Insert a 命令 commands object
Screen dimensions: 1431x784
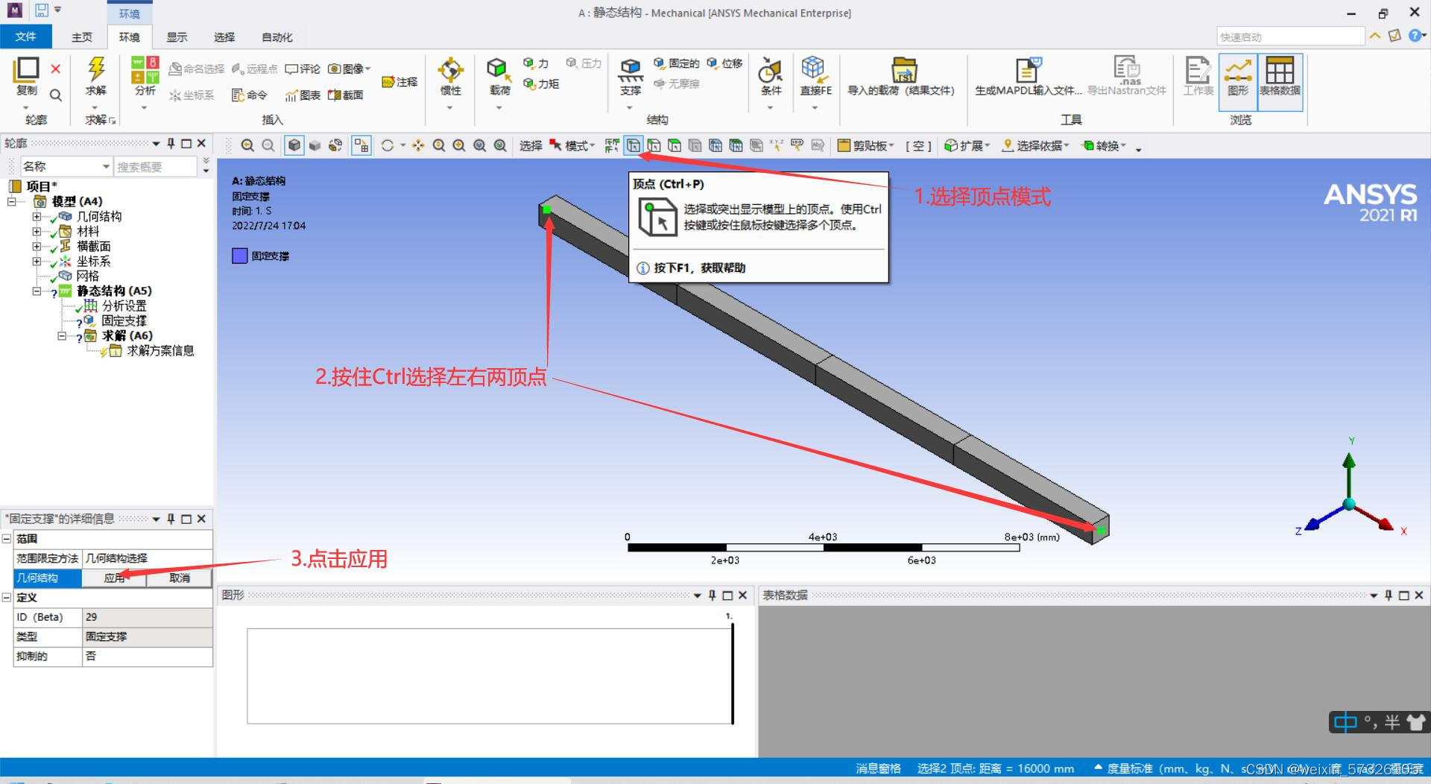pos(250,95)
